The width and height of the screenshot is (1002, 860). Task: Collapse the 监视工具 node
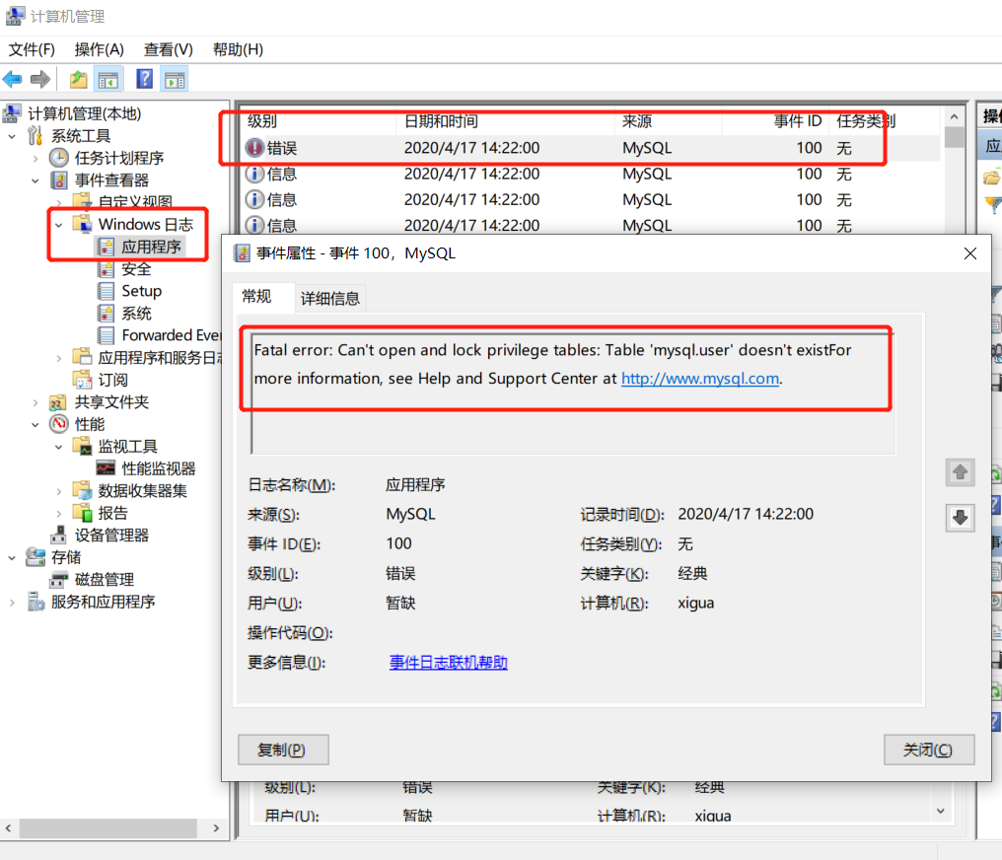59,447
